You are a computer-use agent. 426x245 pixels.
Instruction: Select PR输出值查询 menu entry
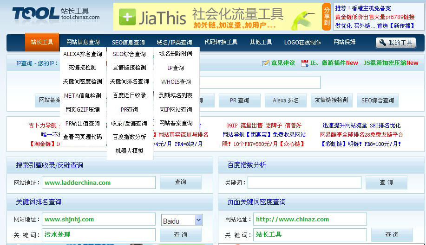point(83,124)
